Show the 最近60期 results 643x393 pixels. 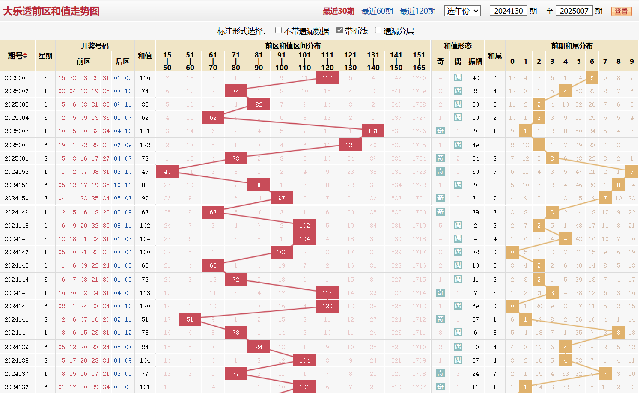coord(377,11)
